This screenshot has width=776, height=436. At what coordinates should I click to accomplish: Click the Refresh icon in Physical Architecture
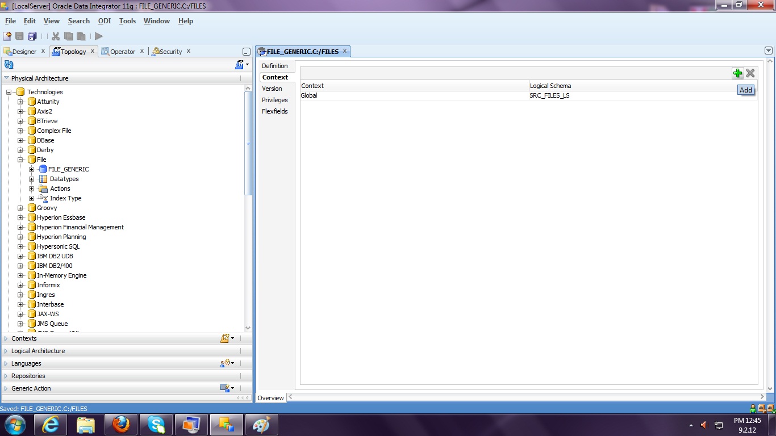8,64
